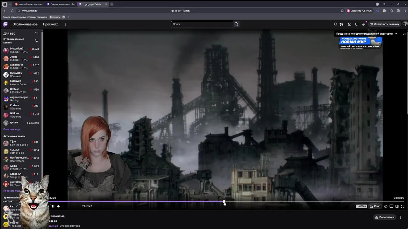The image size is (408, 229).
Task: Open Tijoe channel in active channels
Action: (21, 143)
